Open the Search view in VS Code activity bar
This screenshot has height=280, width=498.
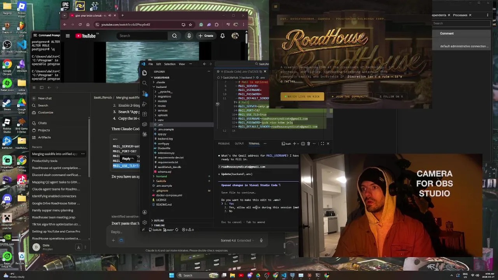(x=144, y=83)
